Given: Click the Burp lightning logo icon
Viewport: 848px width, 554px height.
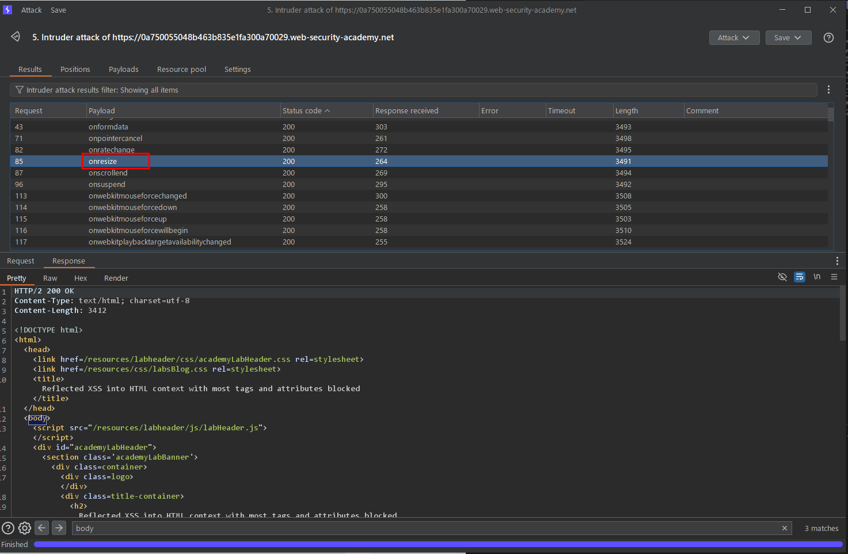Looking at the screenshot, I should click(x=7, y=10).
